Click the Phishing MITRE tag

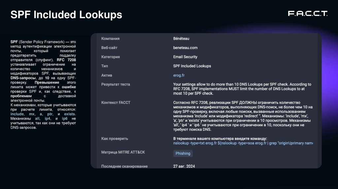click(x=183, y=153)
